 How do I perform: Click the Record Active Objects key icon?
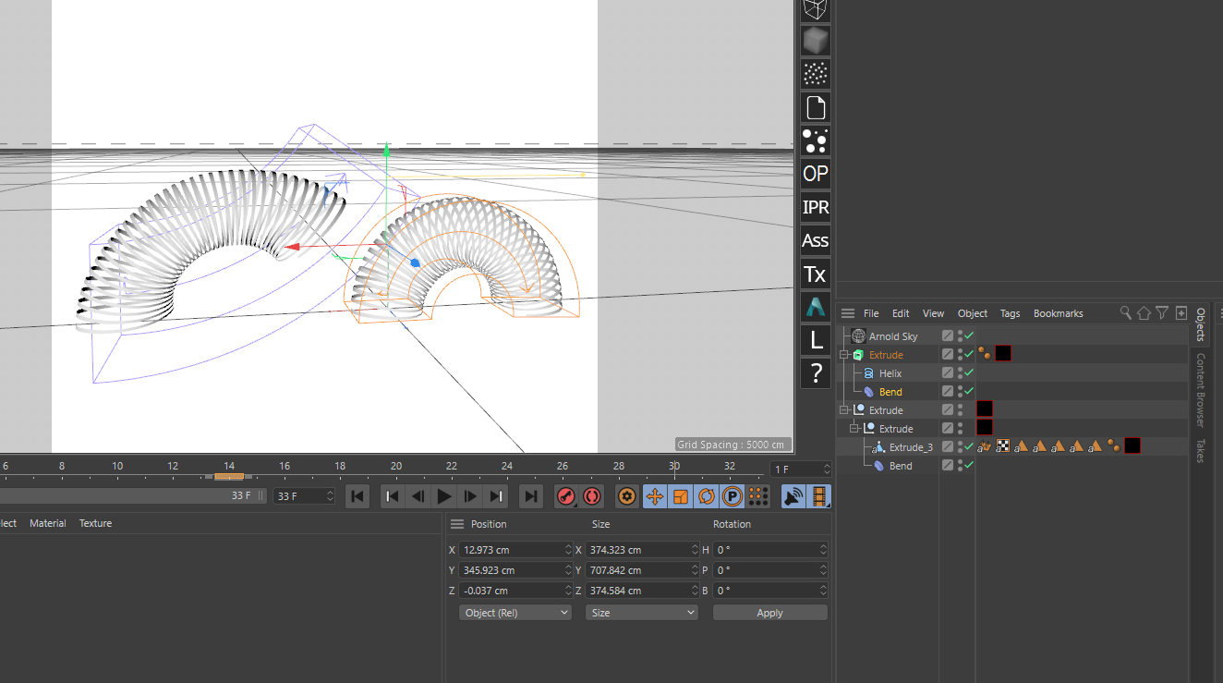tap(565, 496)
